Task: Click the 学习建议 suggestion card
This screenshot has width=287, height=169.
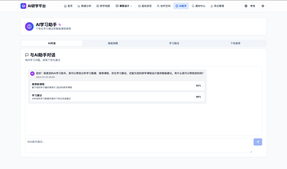Action: click(x=117, y=97)
